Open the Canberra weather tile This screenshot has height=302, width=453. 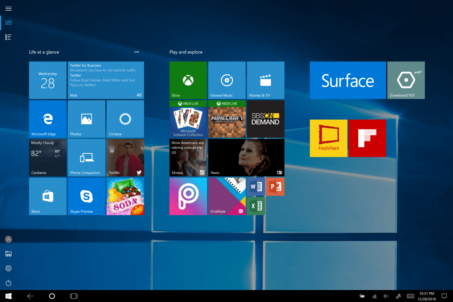click(x=48, y=158)
